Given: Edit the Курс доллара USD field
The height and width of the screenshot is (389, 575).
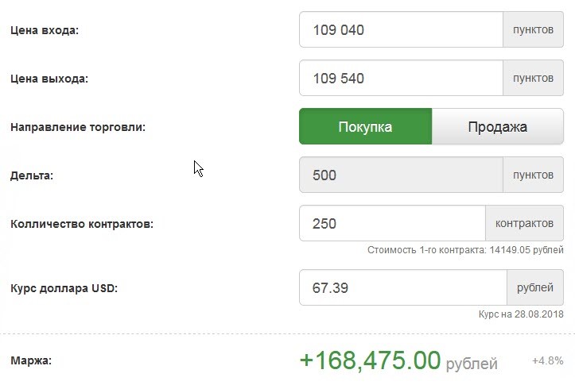Looking at the screenshot, I should pyautogui.click(x=402, y=287).
